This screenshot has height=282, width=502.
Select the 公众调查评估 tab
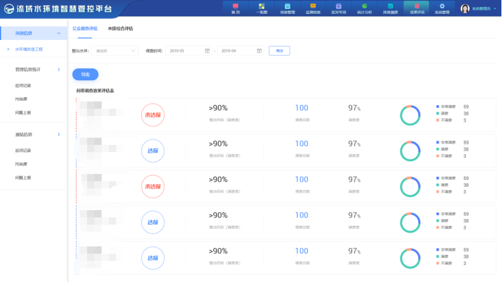(x=85, y=28)
